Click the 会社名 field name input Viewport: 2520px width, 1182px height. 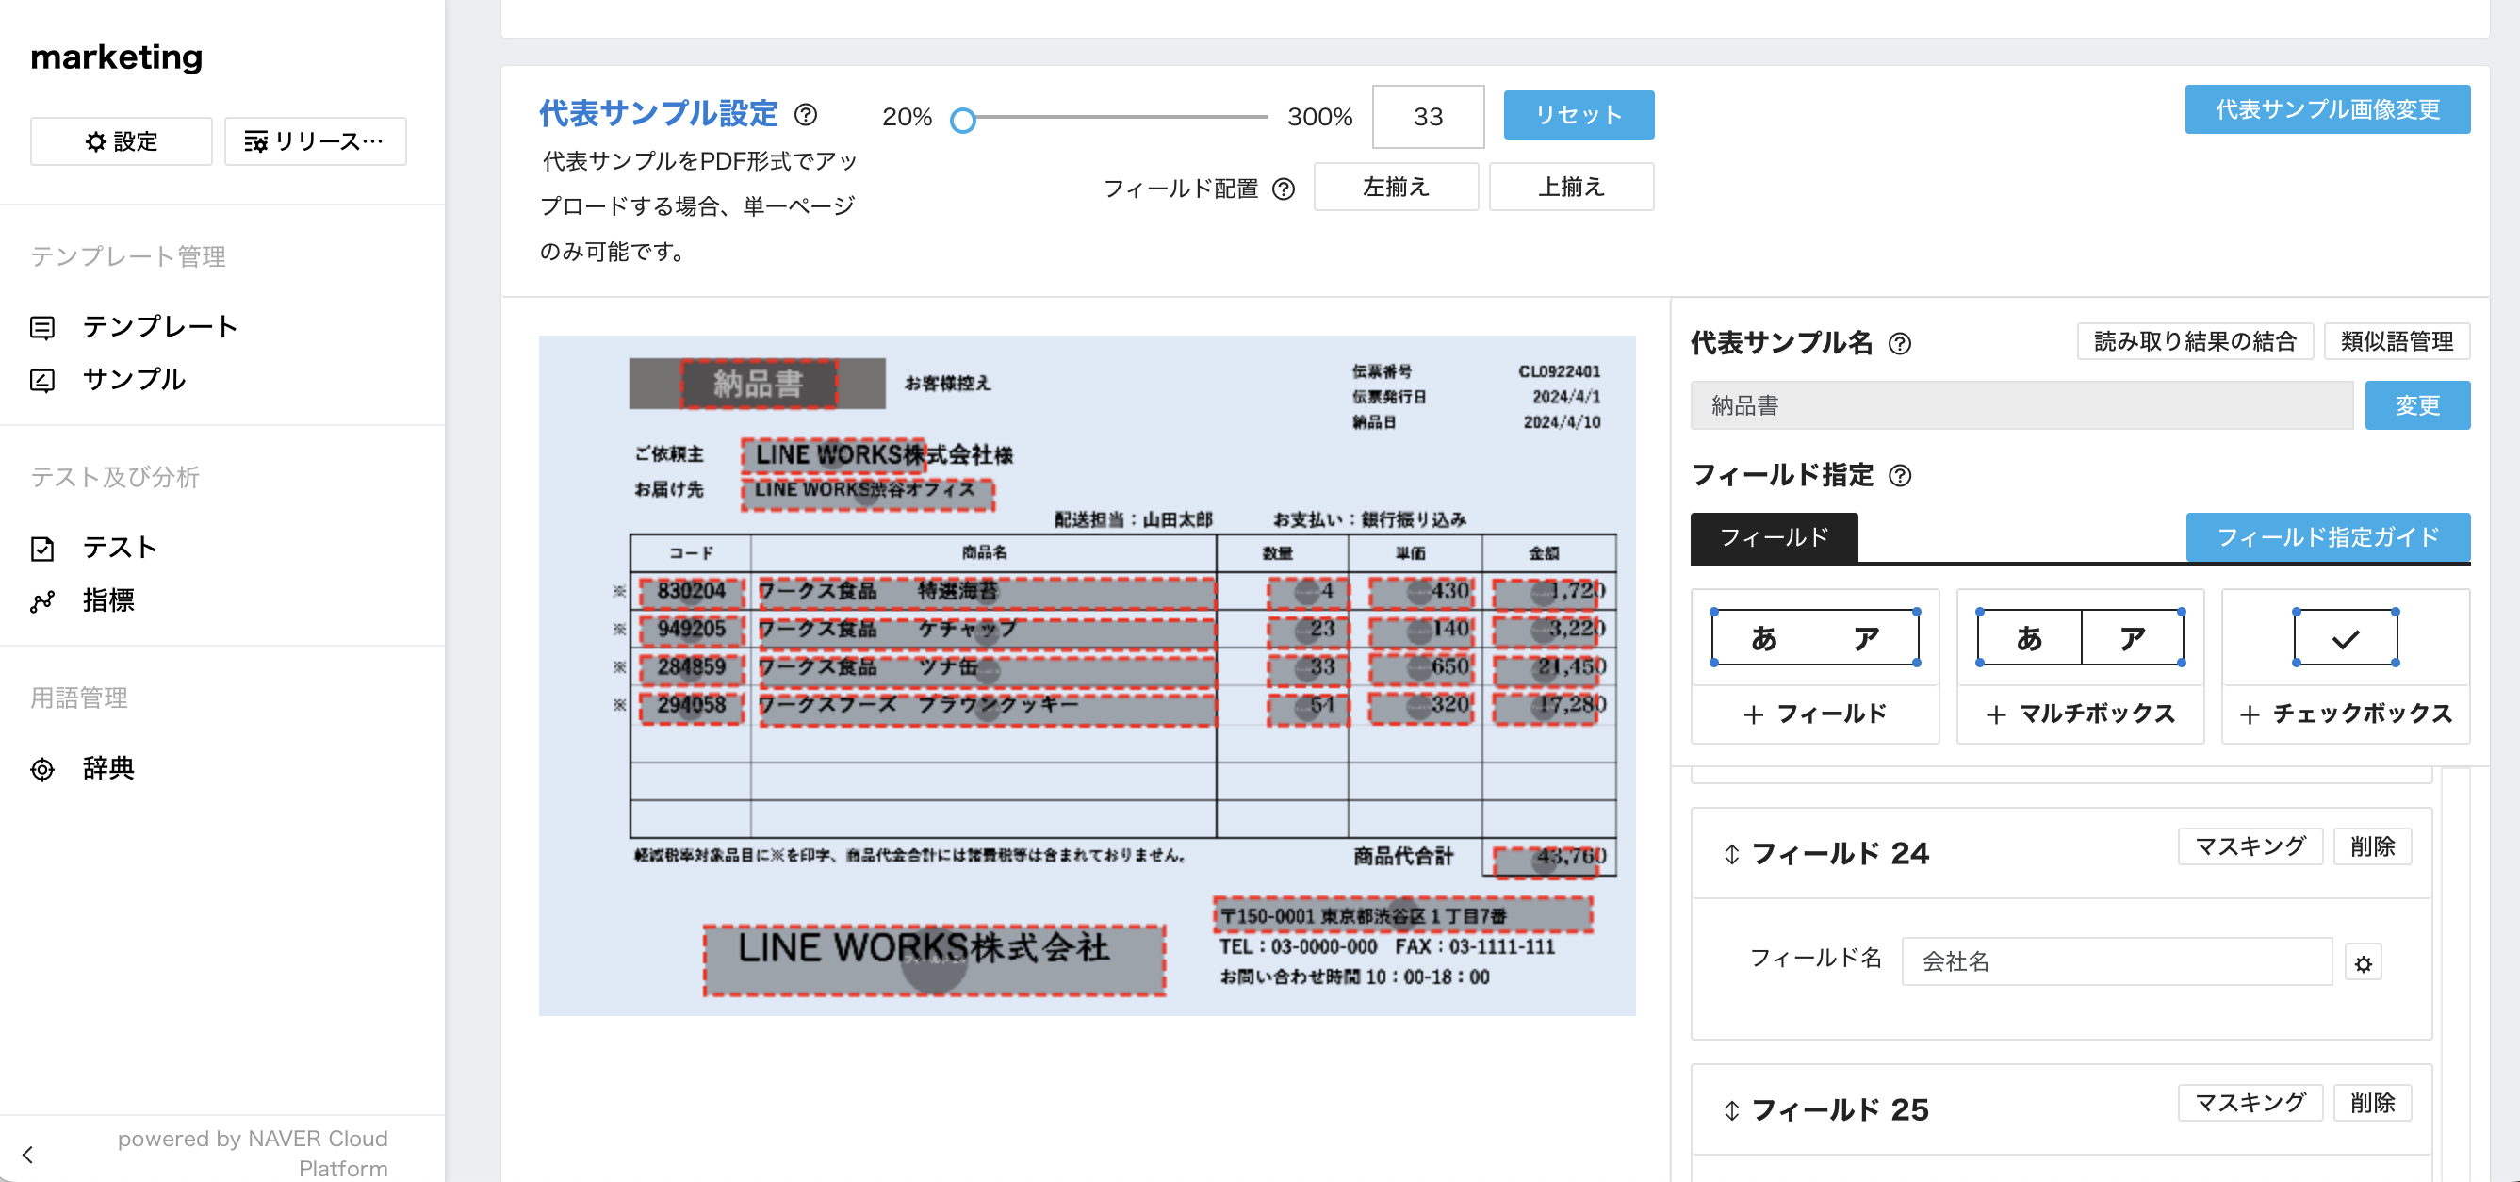click(2116, 961)
